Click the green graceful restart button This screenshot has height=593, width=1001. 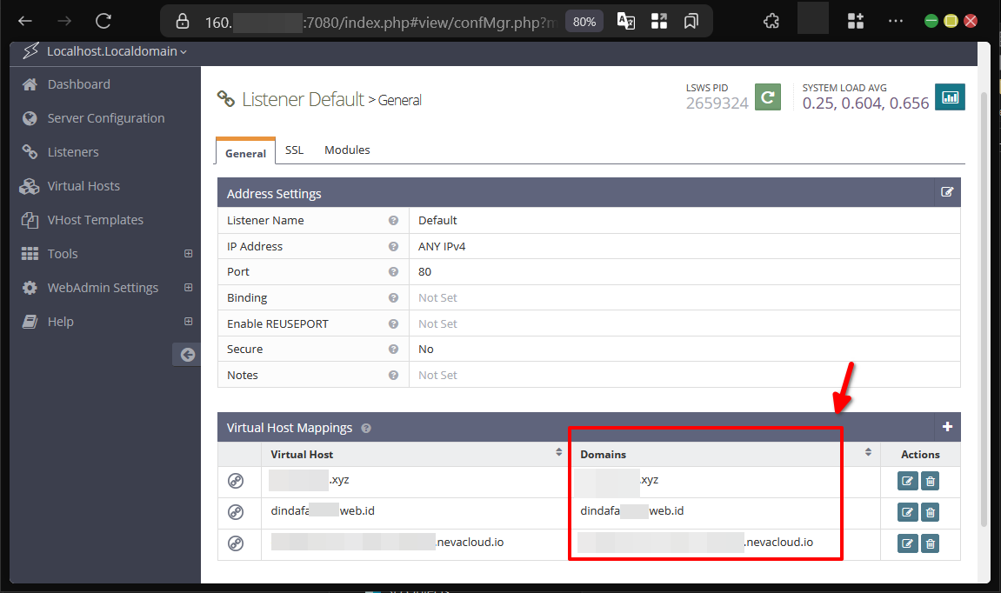tap(768, 97)
